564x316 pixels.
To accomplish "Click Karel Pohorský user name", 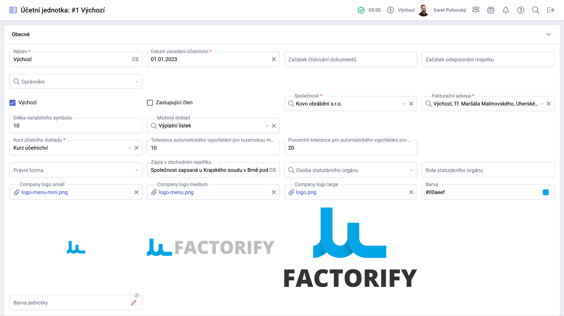I will pyautogui.click(x=450, y=10).
